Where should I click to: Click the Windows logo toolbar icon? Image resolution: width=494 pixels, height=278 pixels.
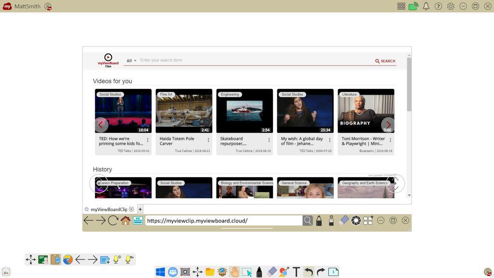pyautogui.click(x=160, y=272)
